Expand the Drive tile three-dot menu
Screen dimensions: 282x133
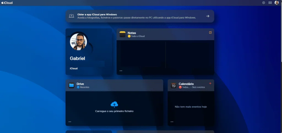[70, 122]
